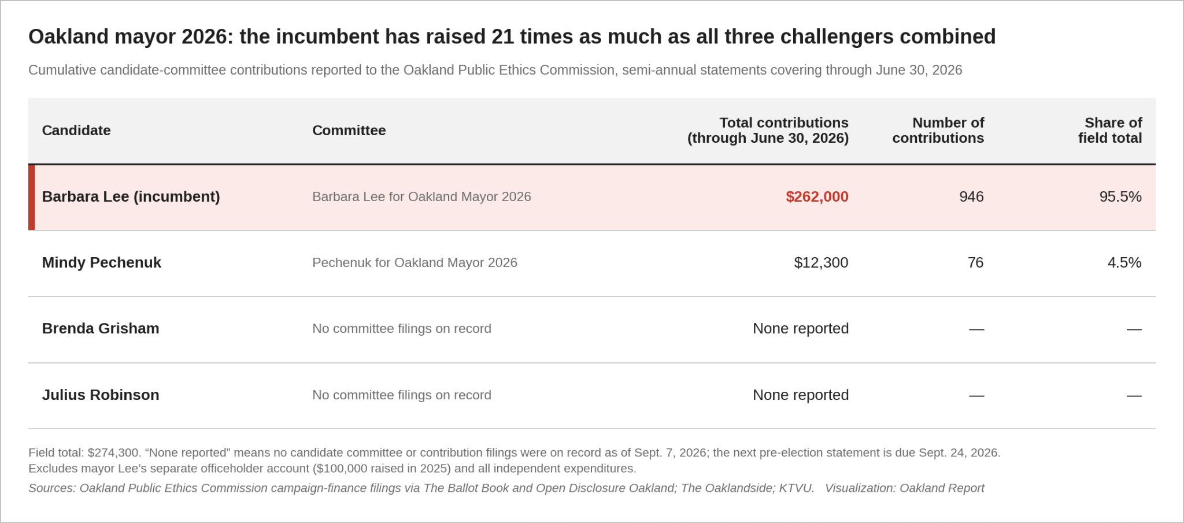The height and width of the screenshot is (523, 1184).
Task: Click Mindy Pechenuk candidate name
Action: coord(102,263)
